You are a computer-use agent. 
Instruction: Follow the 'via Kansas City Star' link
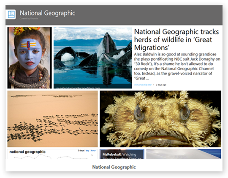coord(143,85)
